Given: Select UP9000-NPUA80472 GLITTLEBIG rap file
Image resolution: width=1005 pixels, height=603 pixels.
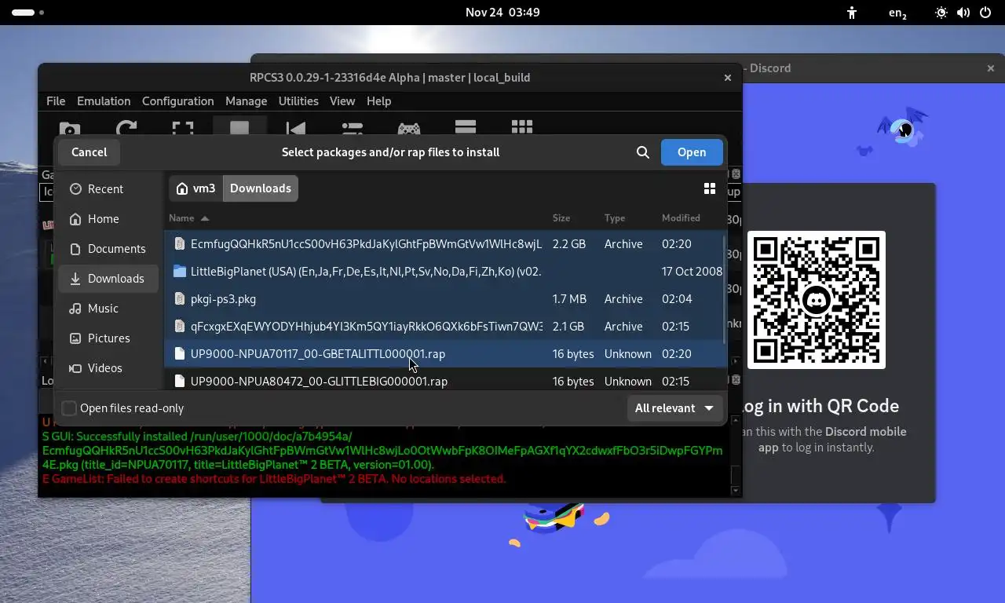Looking at the screenshot, I should 444,381.
